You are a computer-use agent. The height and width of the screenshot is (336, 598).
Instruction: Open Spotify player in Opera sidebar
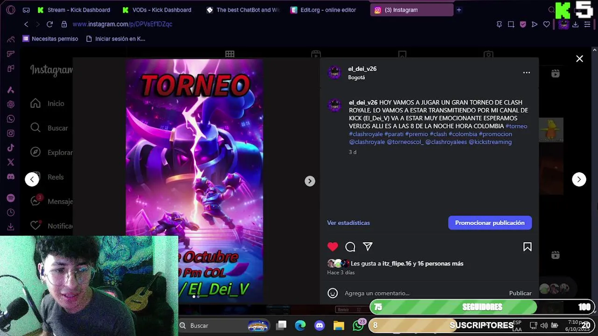click(x=11, y=198)
